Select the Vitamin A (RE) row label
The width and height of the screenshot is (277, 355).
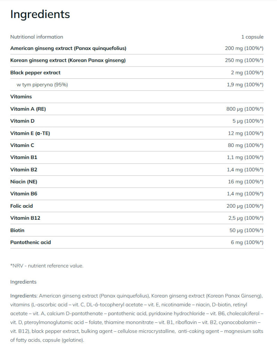(28, 109)
